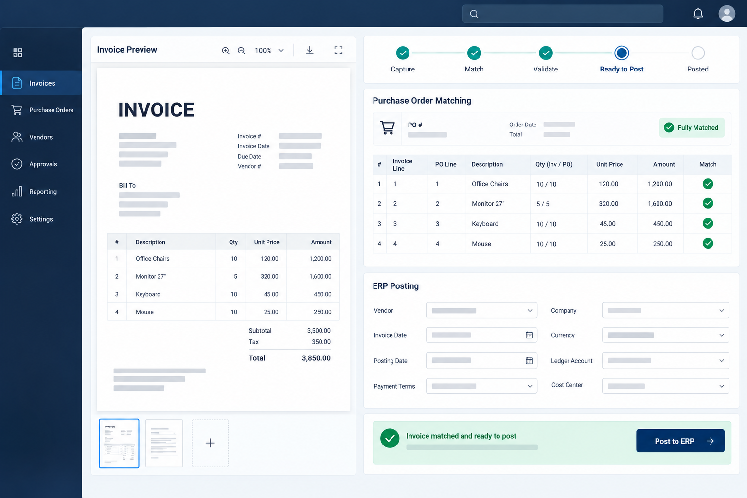Open notifications bell icon
This screenshot has height=498, width=747.
coord(698,14)
